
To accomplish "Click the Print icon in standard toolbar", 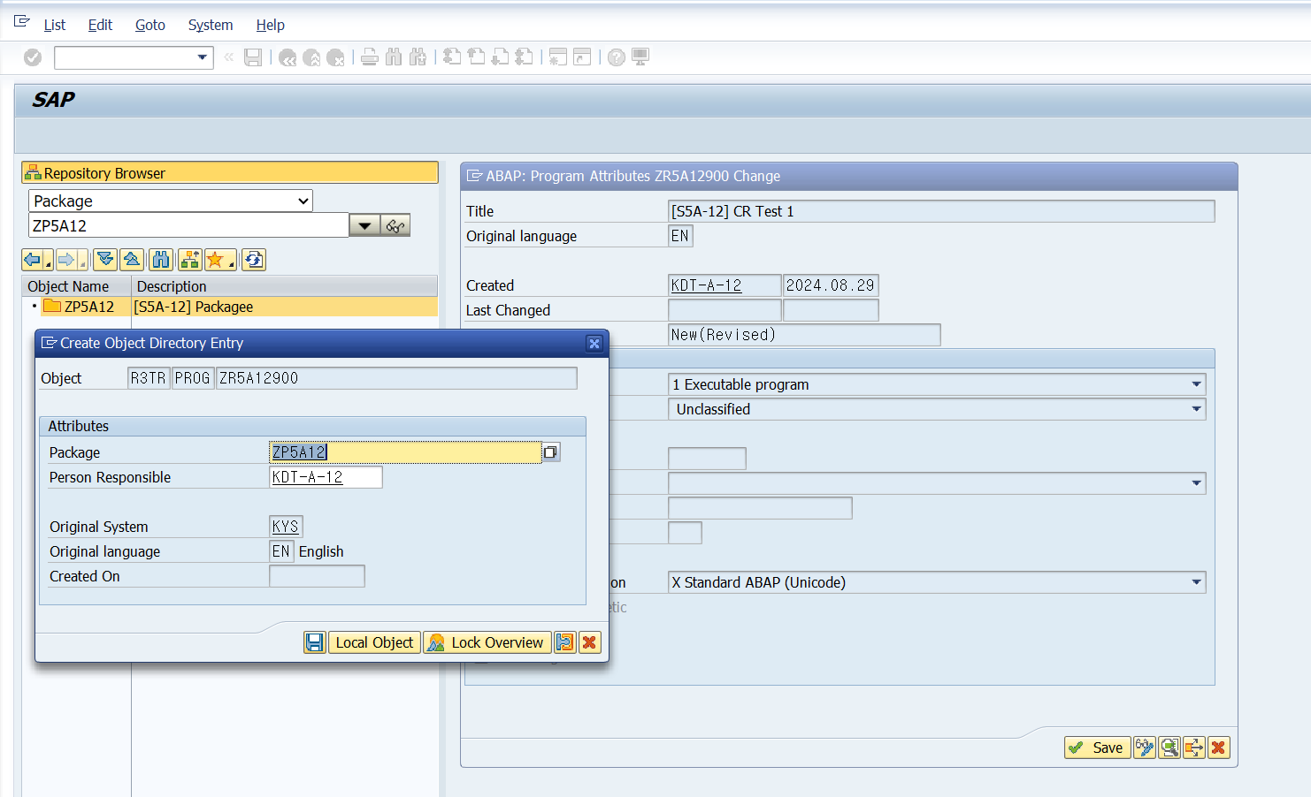I will [x=370, y=57].
